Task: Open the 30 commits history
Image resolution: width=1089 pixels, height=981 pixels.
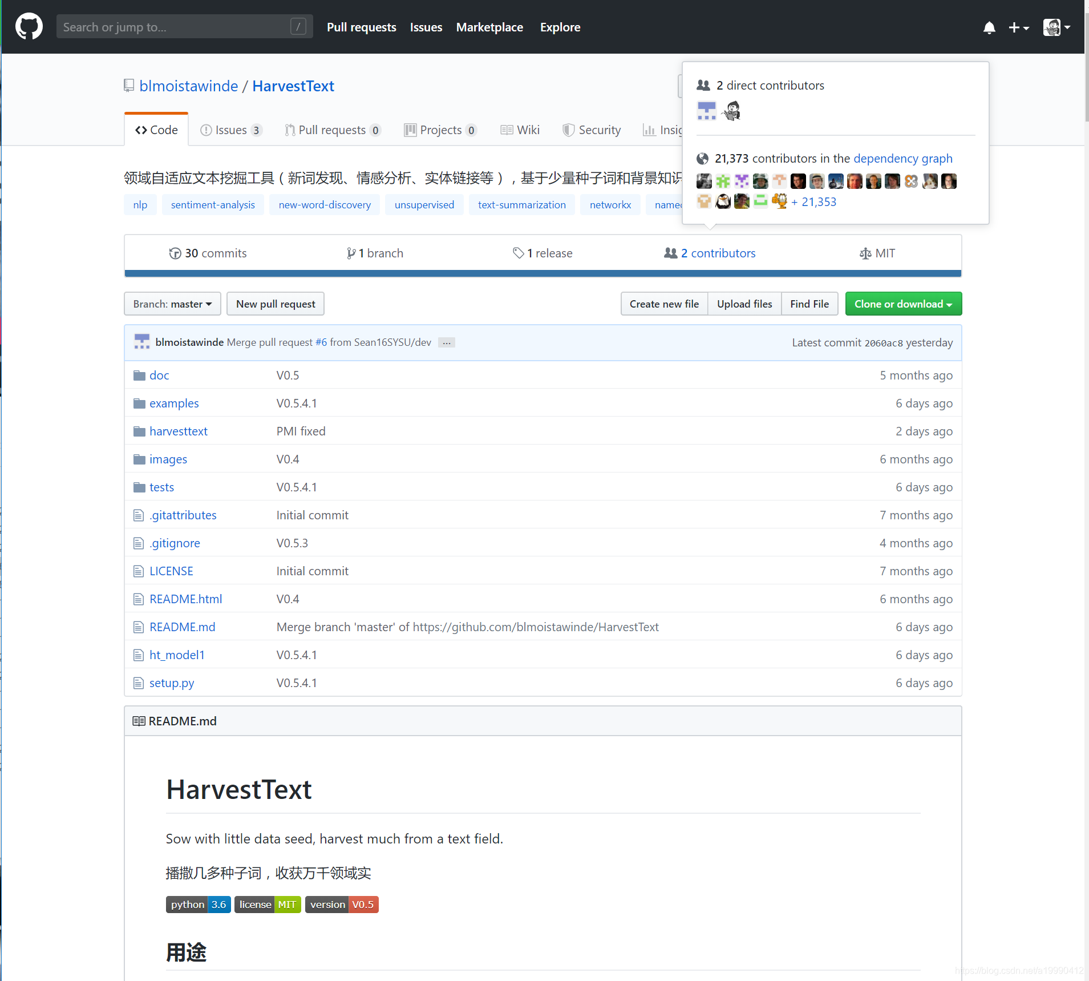Action: [208, 253]
